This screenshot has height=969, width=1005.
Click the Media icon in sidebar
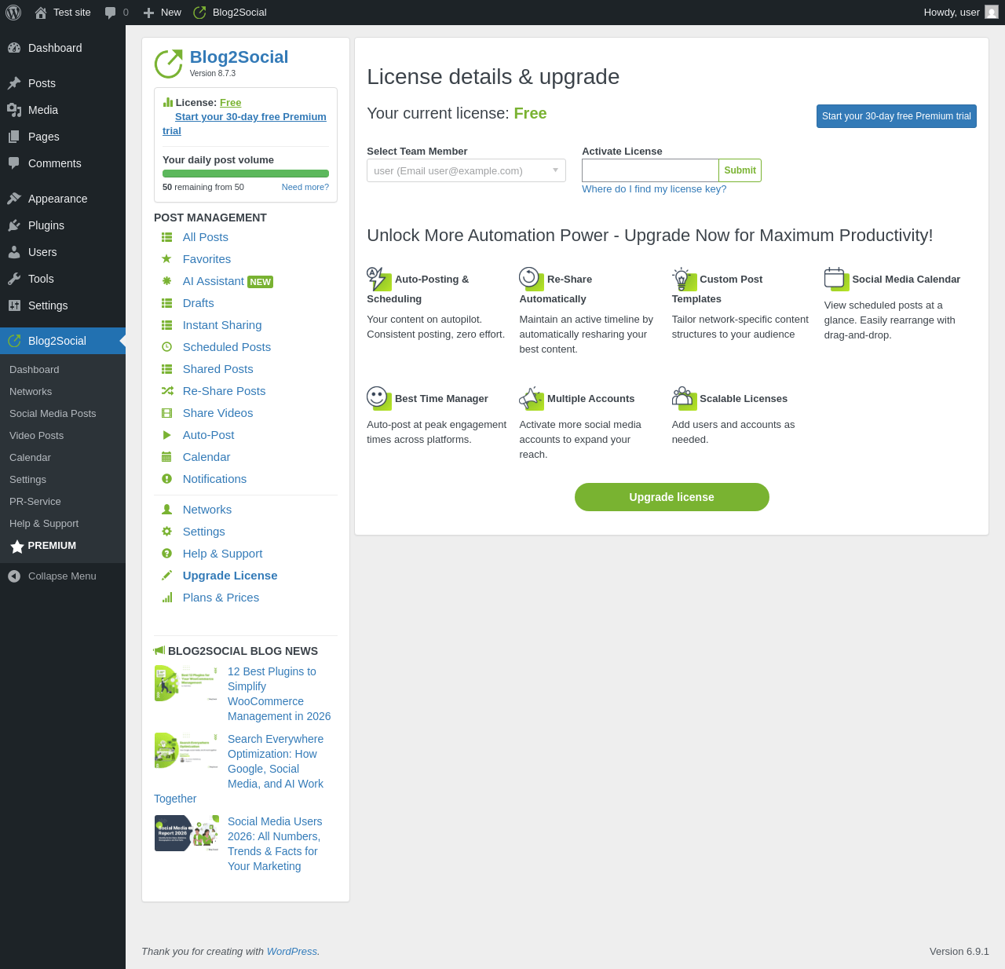click(14, 110)
